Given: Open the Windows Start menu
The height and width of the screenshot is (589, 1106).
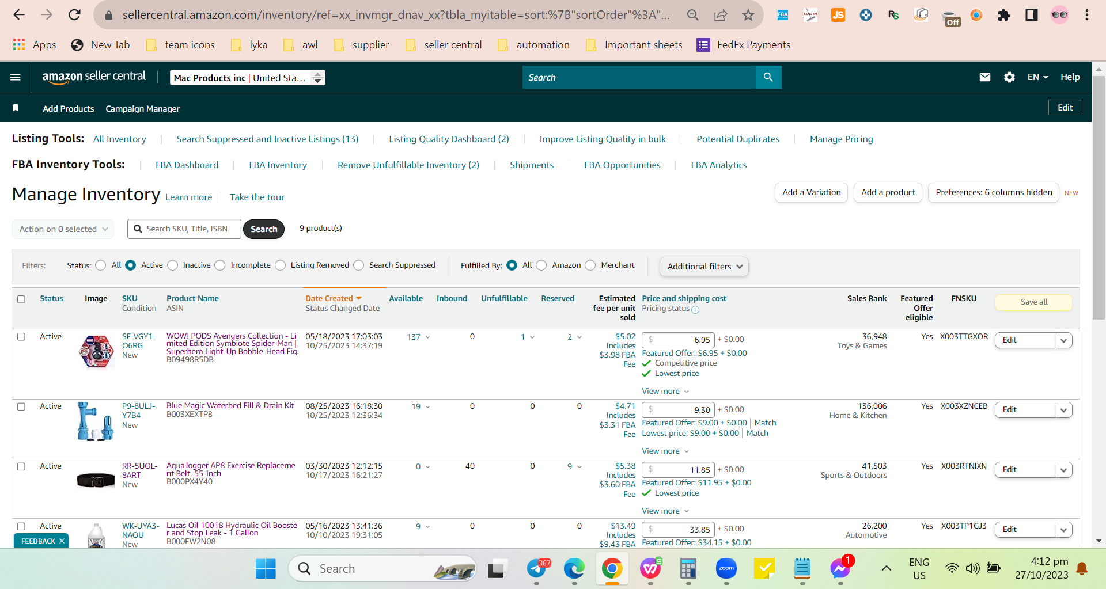Looking at the screenshot, I should [266, 569].
